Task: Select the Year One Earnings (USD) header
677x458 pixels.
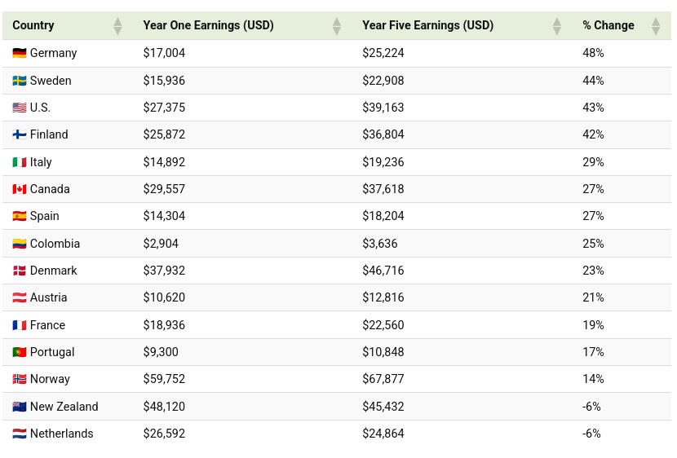Action: (208, 25)
